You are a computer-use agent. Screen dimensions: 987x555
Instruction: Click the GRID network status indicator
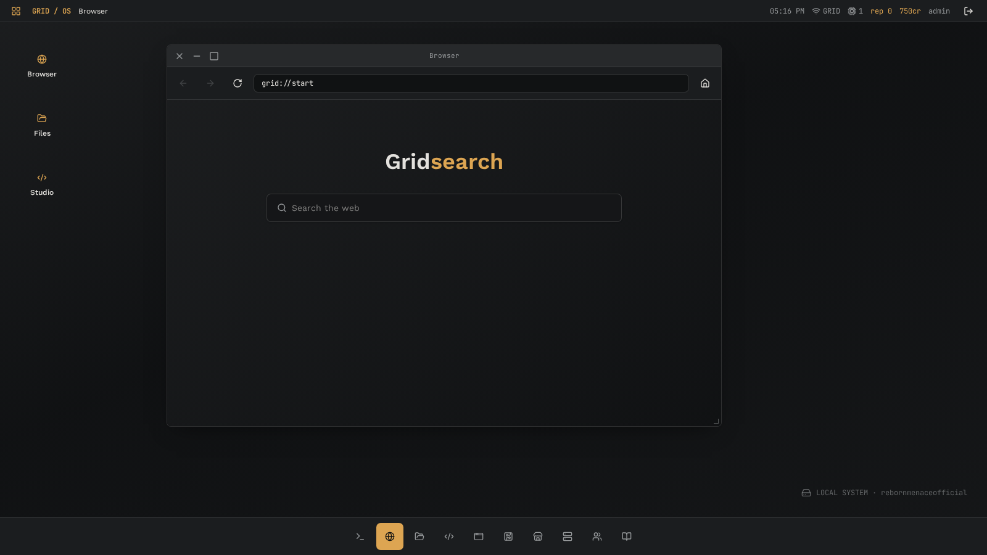click(826, 11)
